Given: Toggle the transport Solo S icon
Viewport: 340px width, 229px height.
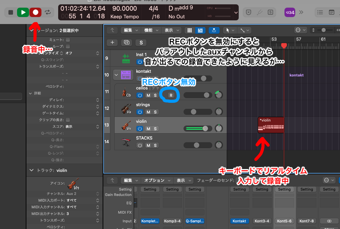Looking at the screenshot, I should [270, 12].
